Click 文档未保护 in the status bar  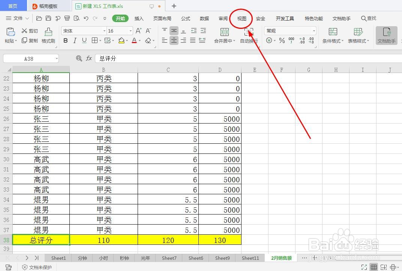point(37,267)
